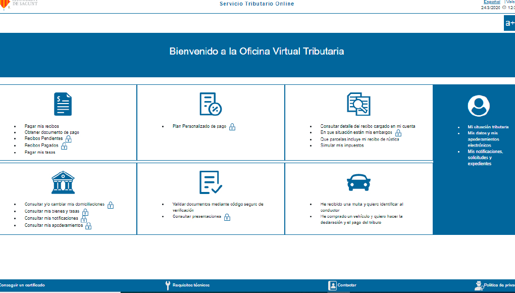Select the payment receipts document icon
Viewport: 515px width, 293px height.
(x=63, y=104)
